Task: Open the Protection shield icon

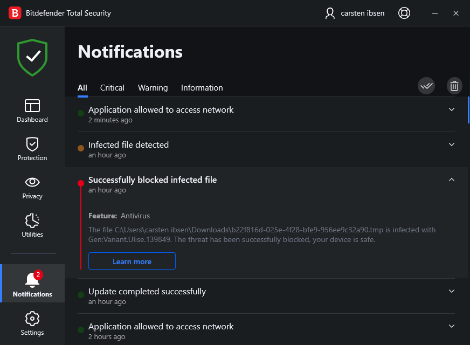Action: 32,144
